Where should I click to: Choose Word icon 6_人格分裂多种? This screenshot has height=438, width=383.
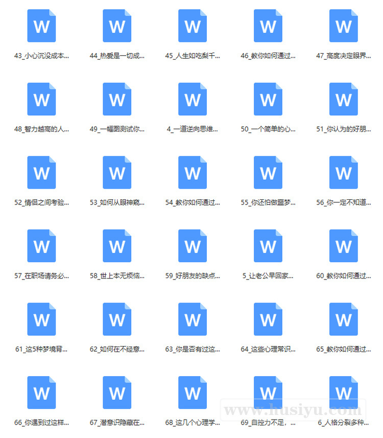coord(344,393)
